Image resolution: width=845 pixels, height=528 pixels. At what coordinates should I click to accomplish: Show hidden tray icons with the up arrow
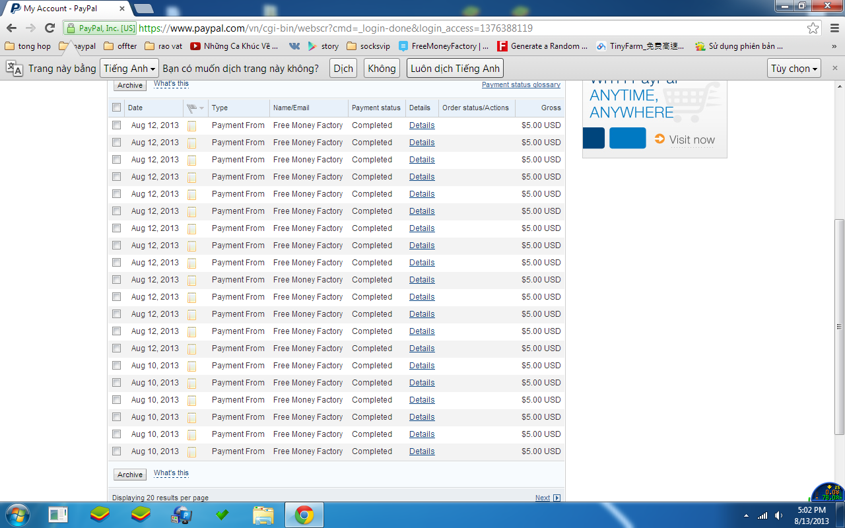coord(747,515)
